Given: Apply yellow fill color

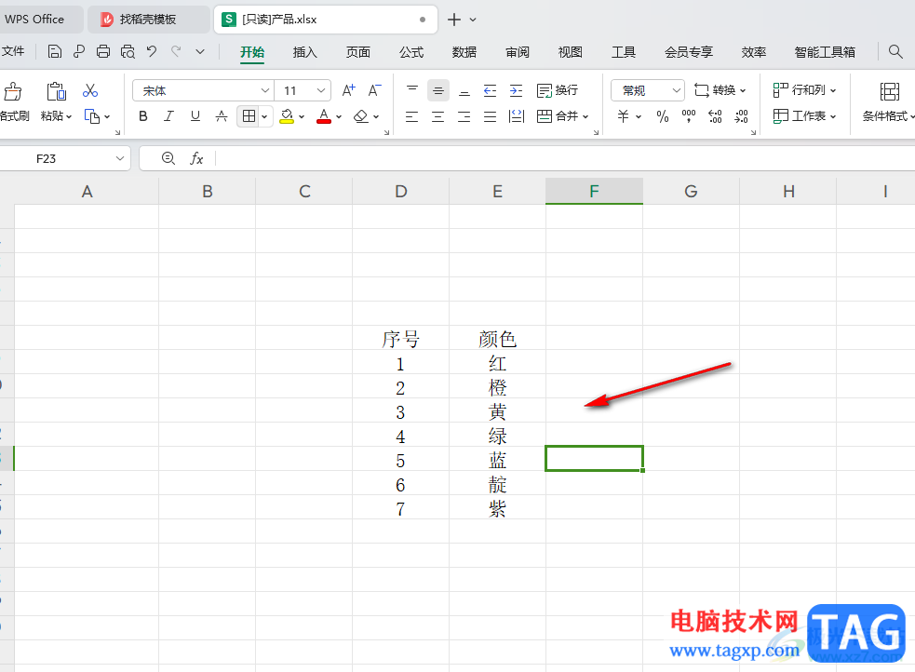Looking at the screenshot, I should tap(287, 116).
